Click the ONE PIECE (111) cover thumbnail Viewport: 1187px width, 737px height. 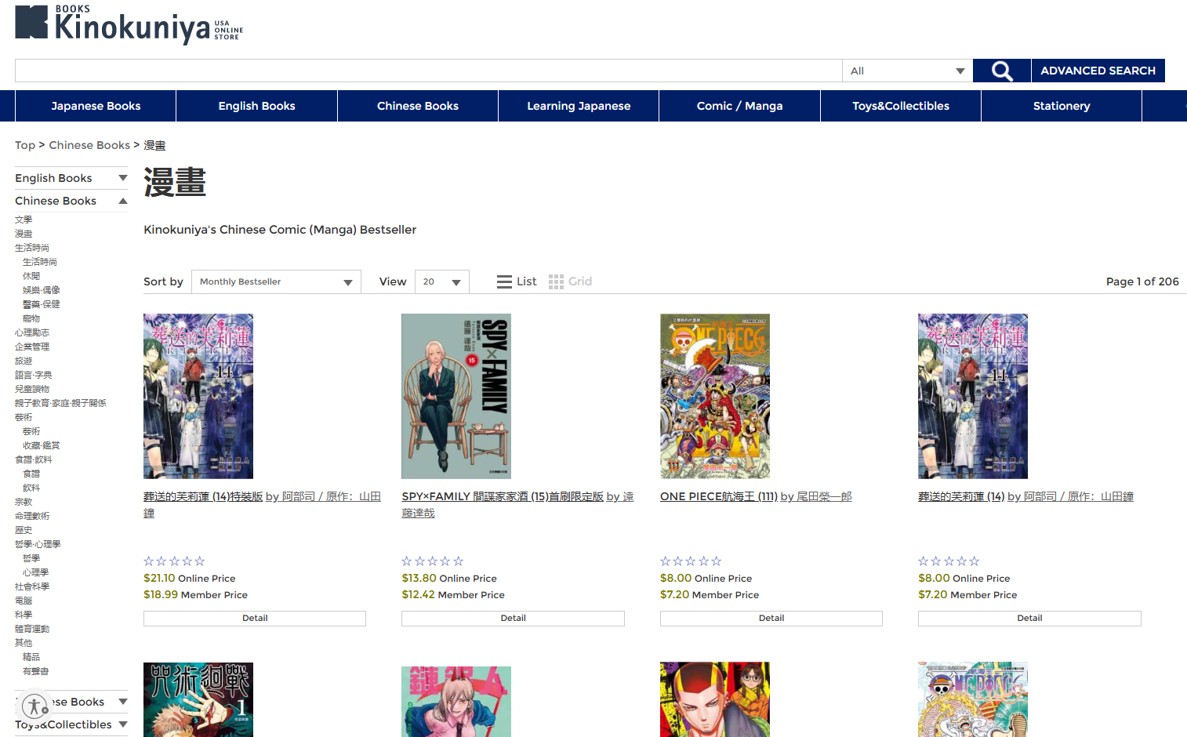(x=714, y=396)
